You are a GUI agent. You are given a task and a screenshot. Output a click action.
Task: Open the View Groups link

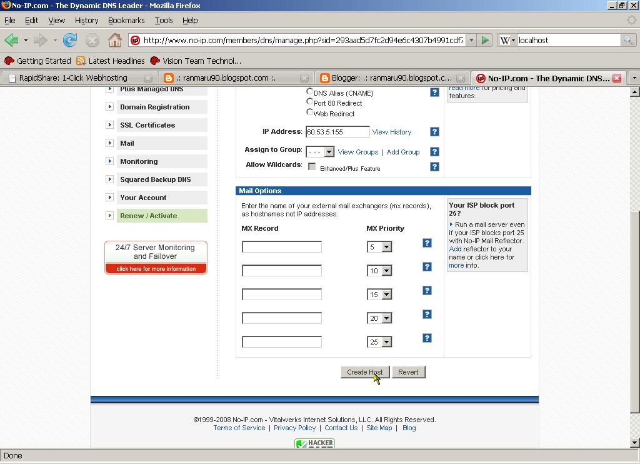(358, 152)
